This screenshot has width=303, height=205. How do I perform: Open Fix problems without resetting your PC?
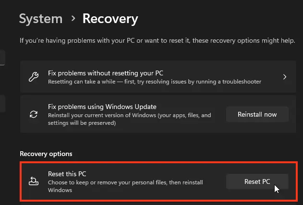106,73
